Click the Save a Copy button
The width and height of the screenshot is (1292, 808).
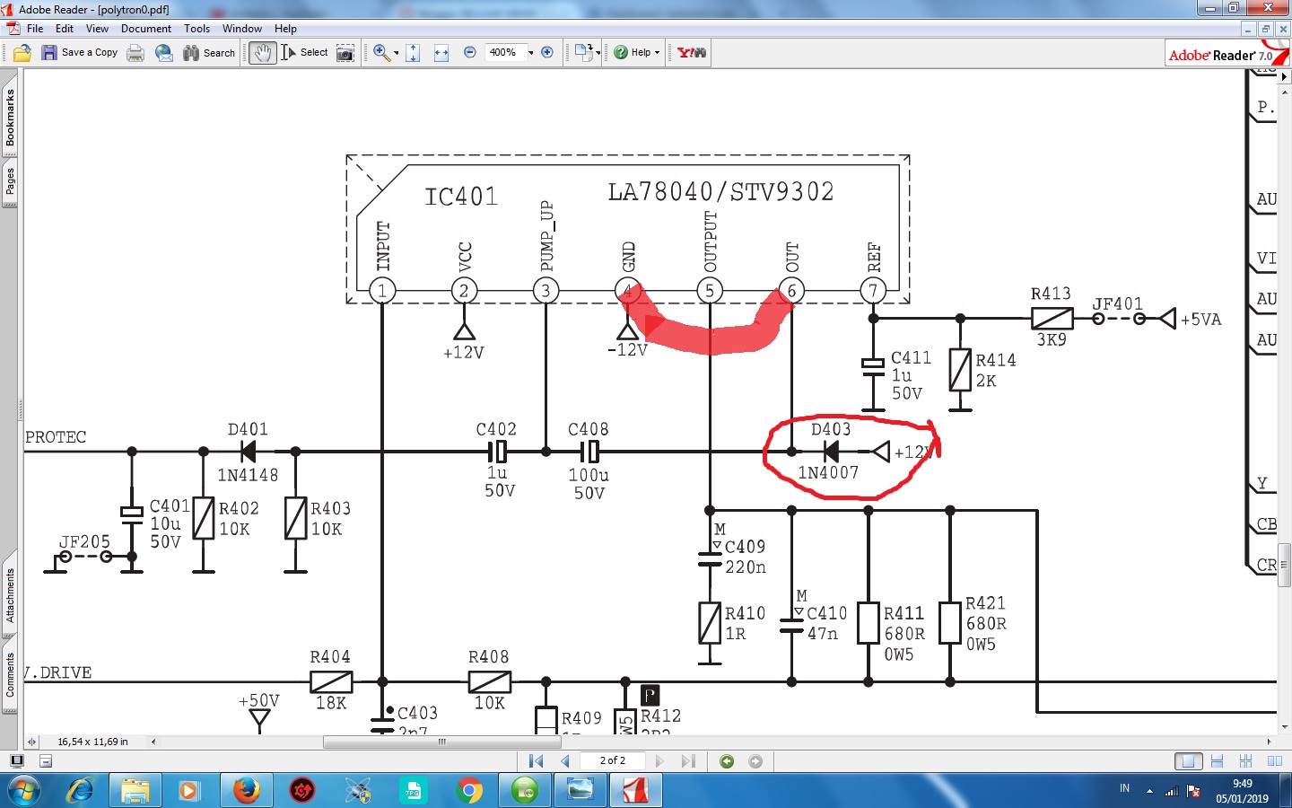pos(80,53)
